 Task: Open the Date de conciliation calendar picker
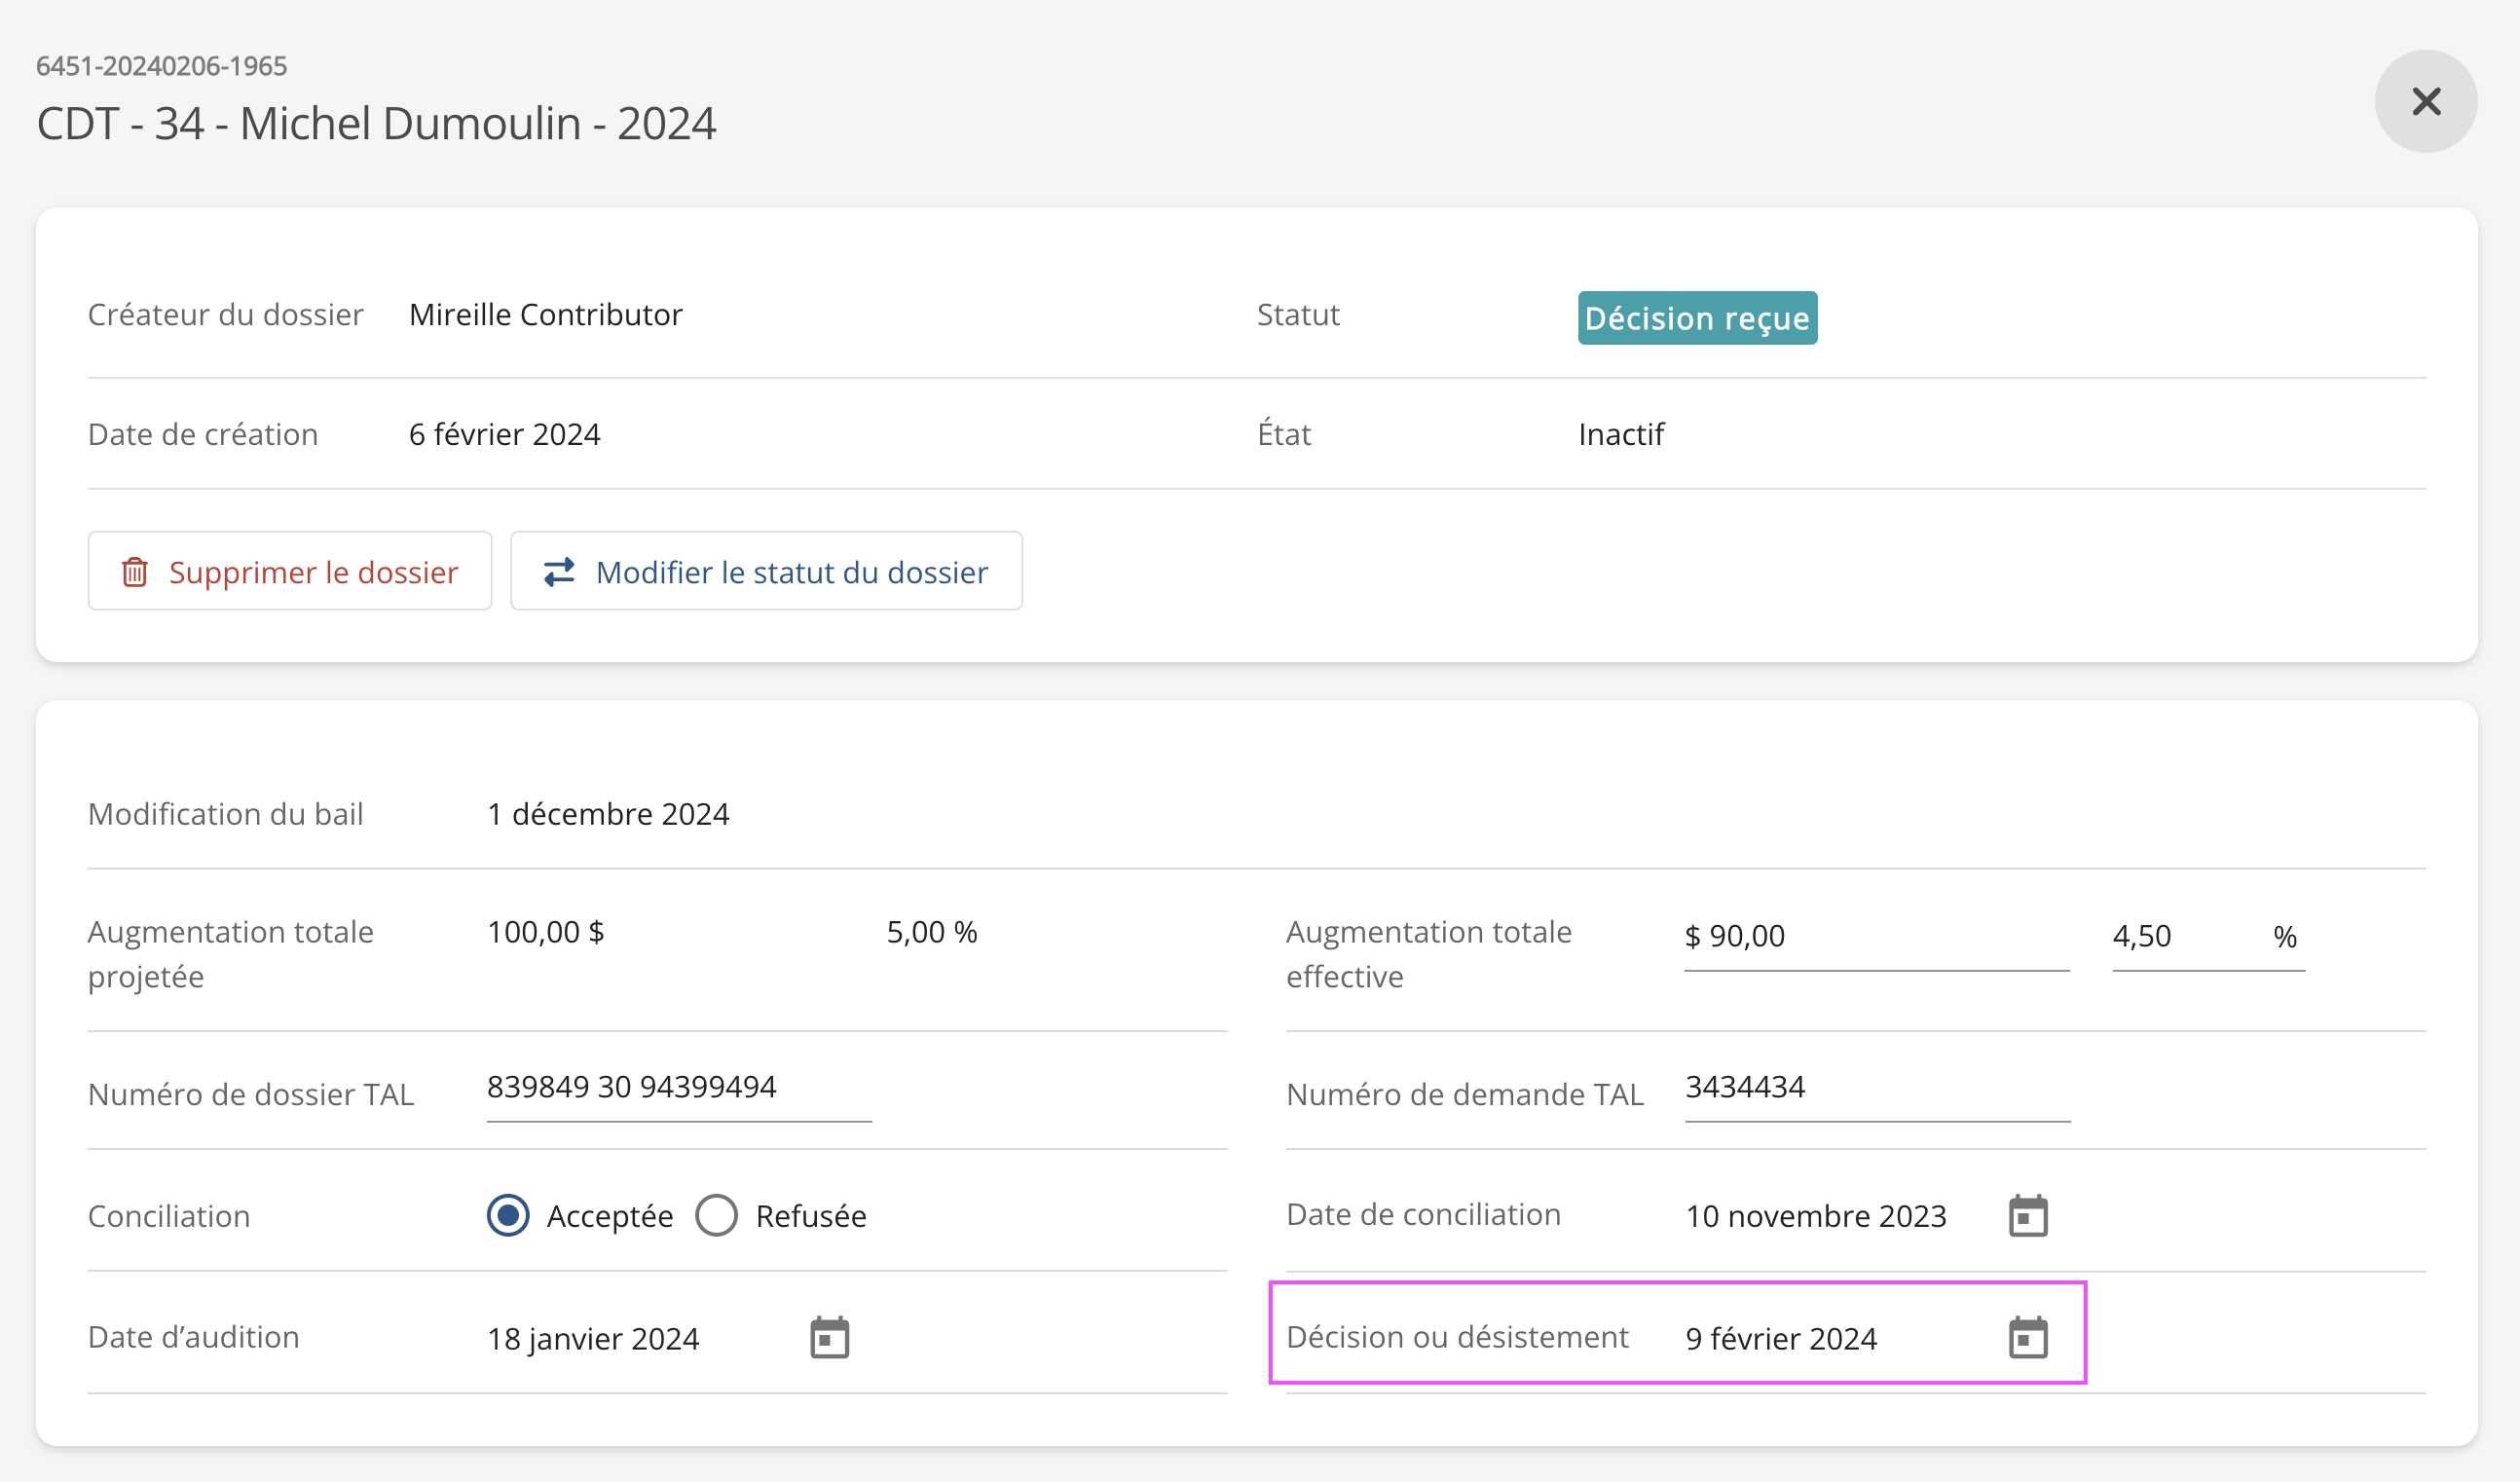coord(2027,1216)
